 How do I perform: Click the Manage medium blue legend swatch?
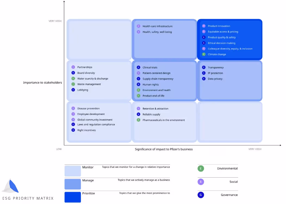click(73, 184)
